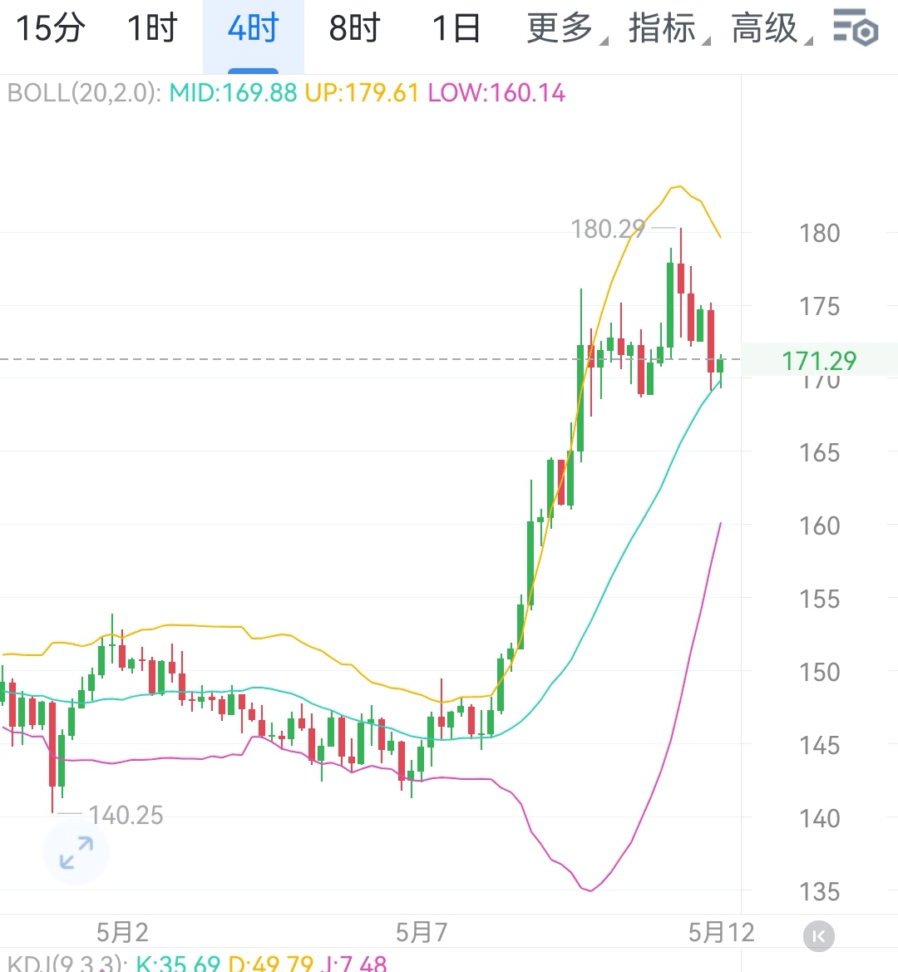Click the 175 price axis label
The height and width of the screenshot is (972, 898).
tap(819, 306)
